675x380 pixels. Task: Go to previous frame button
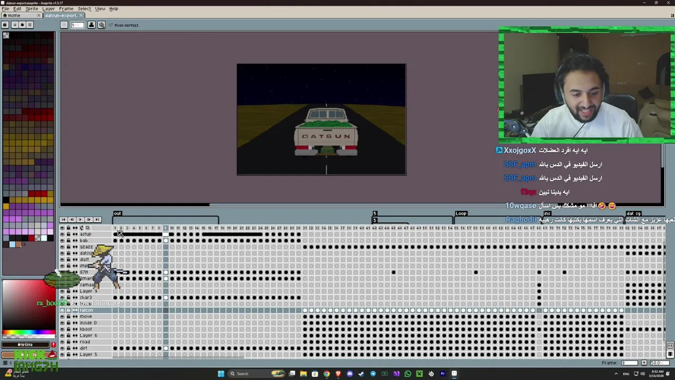click(72, 220)
